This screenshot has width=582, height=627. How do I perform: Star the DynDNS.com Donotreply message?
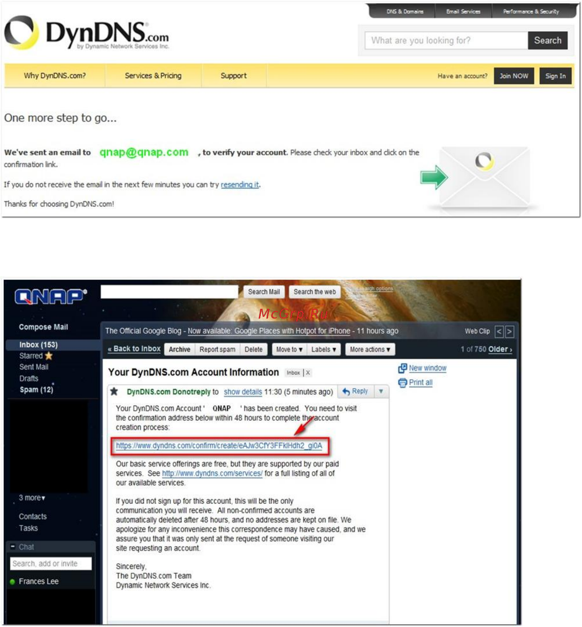[x=114, y=391]
